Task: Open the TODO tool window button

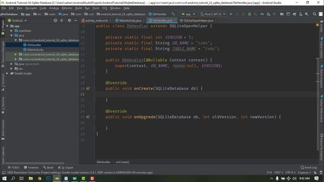Action: 14,167
